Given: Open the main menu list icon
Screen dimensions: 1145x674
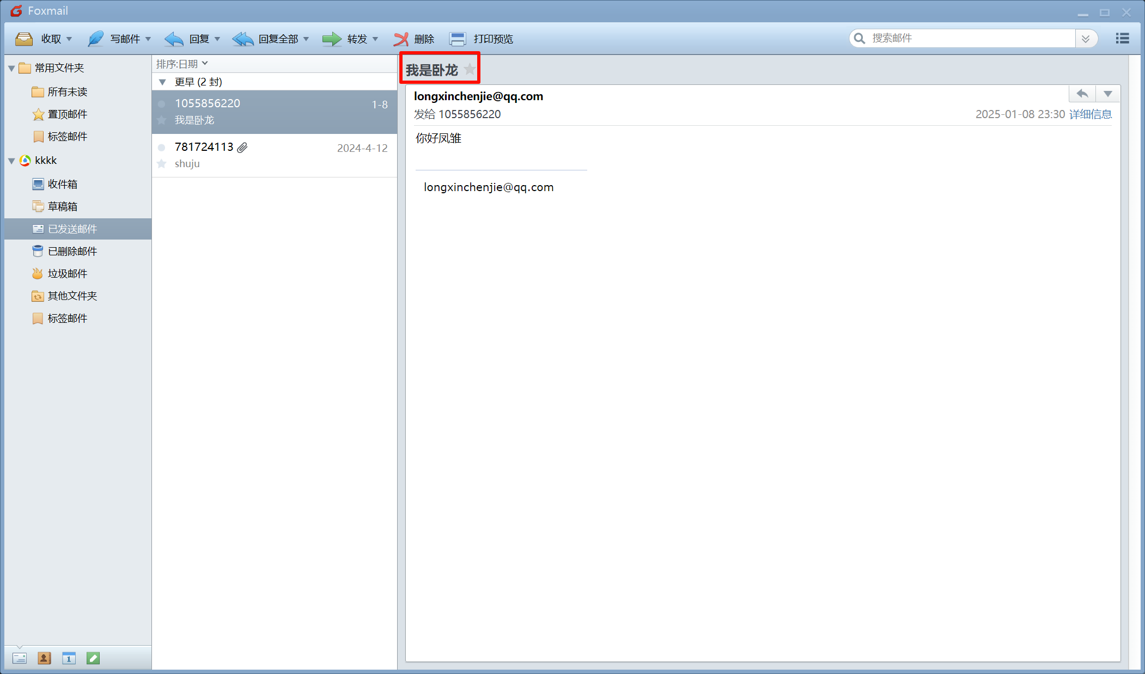Looking at the screenshot, I should point(1122,38).
